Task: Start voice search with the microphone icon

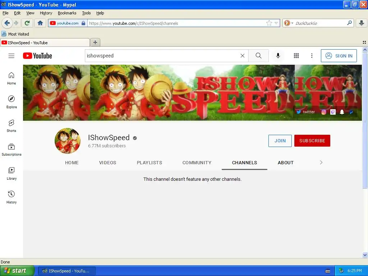Action: (278, 56)
